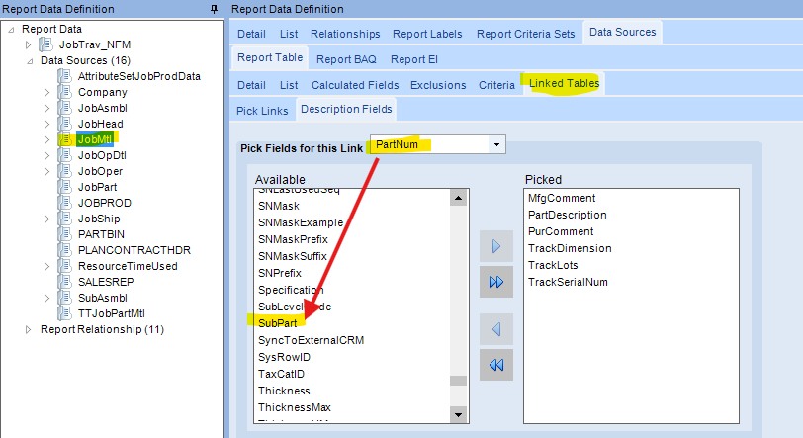Click scroll down arrow in Available list

458,415
